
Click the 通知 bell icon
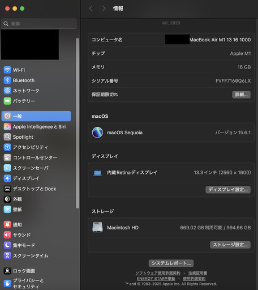[7, 224]
